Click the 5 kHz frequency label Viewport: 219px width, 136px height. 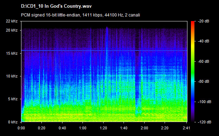tap(13, 99)
